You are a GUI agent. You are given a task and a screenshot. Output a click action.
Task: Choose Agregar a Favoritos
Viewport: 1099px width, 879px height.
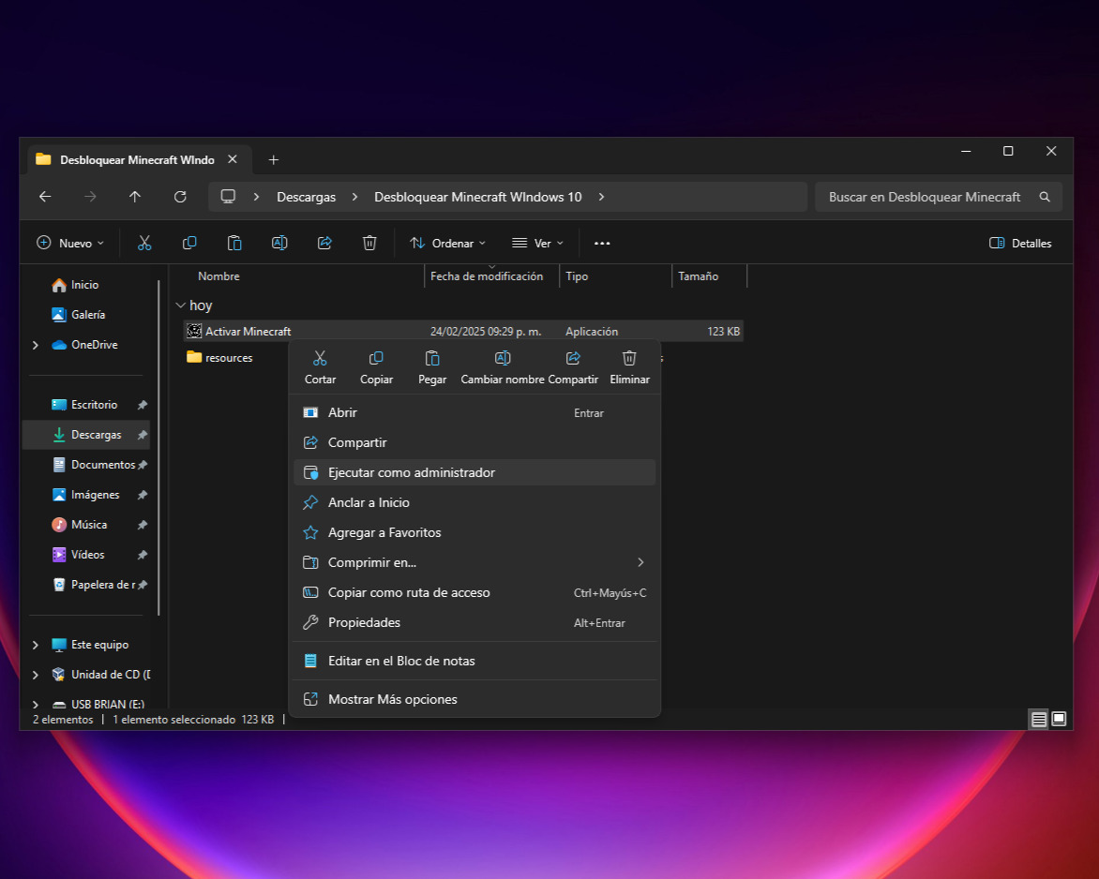click(x=474, y=532)
